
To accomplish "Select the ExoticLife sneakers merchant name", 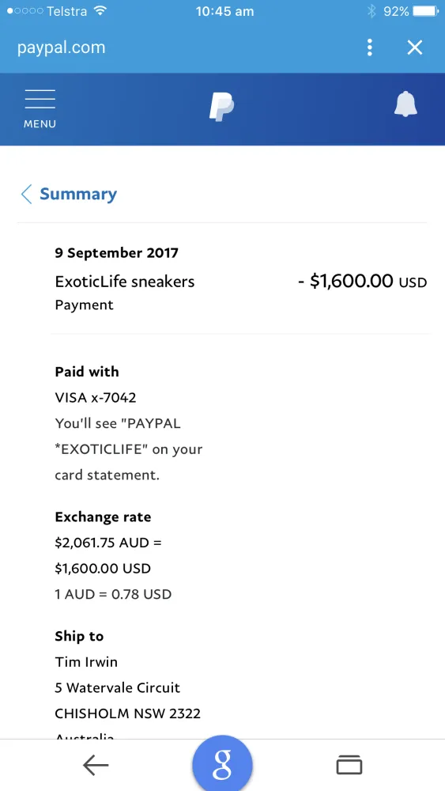I will click(x=124, y=282).
